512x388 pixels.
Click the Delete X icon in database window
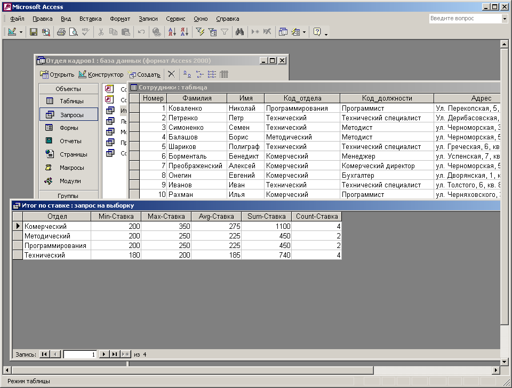[171, 75]
